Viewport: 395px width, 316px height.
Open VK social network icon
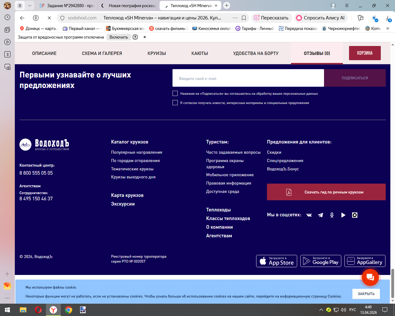[309, 215]
